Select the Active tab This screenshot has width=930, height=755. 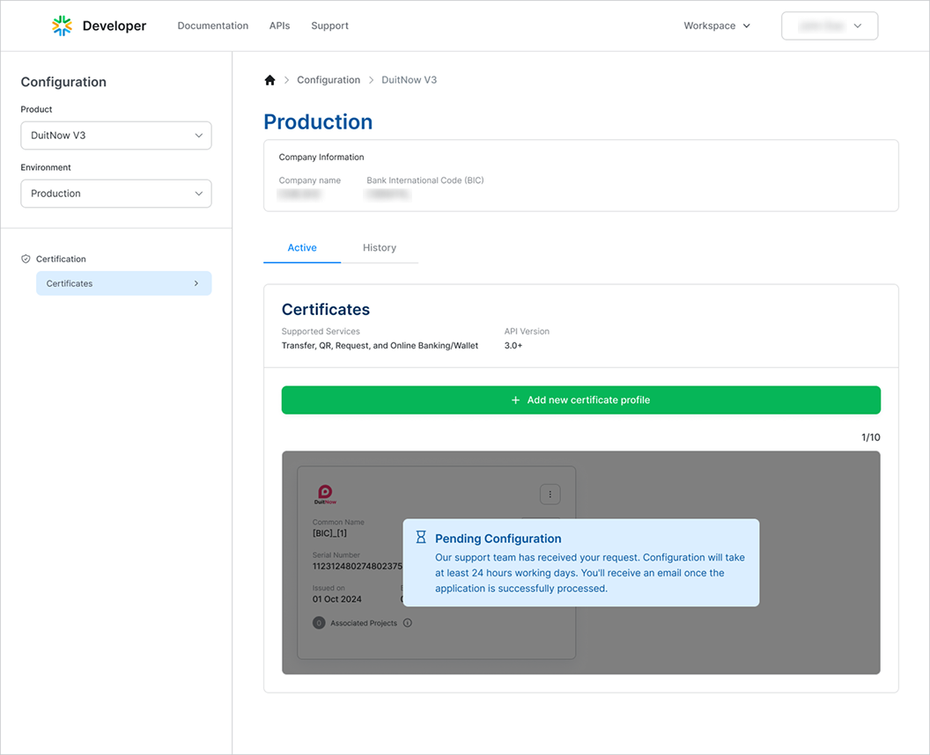pos(302,248)
